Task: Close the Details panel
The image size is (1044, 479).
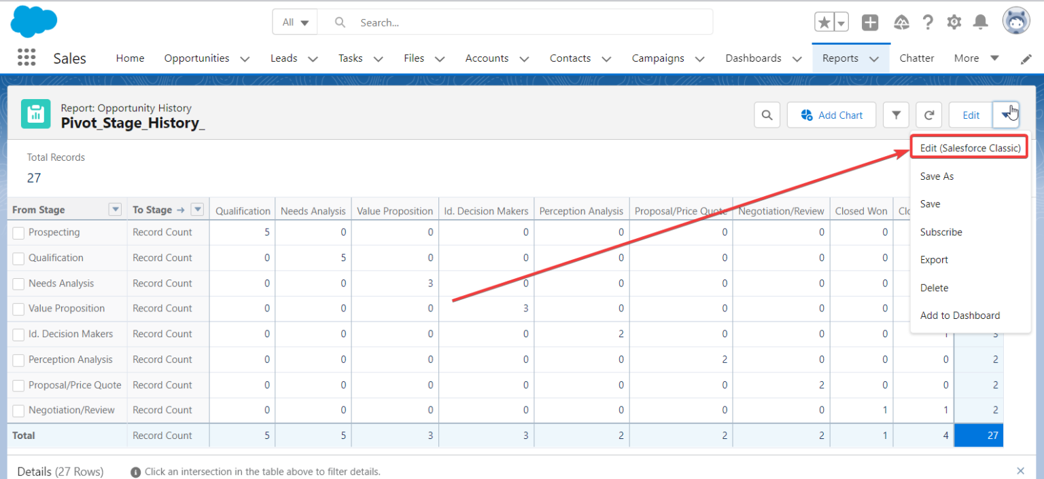Action: coord(1020,470)
